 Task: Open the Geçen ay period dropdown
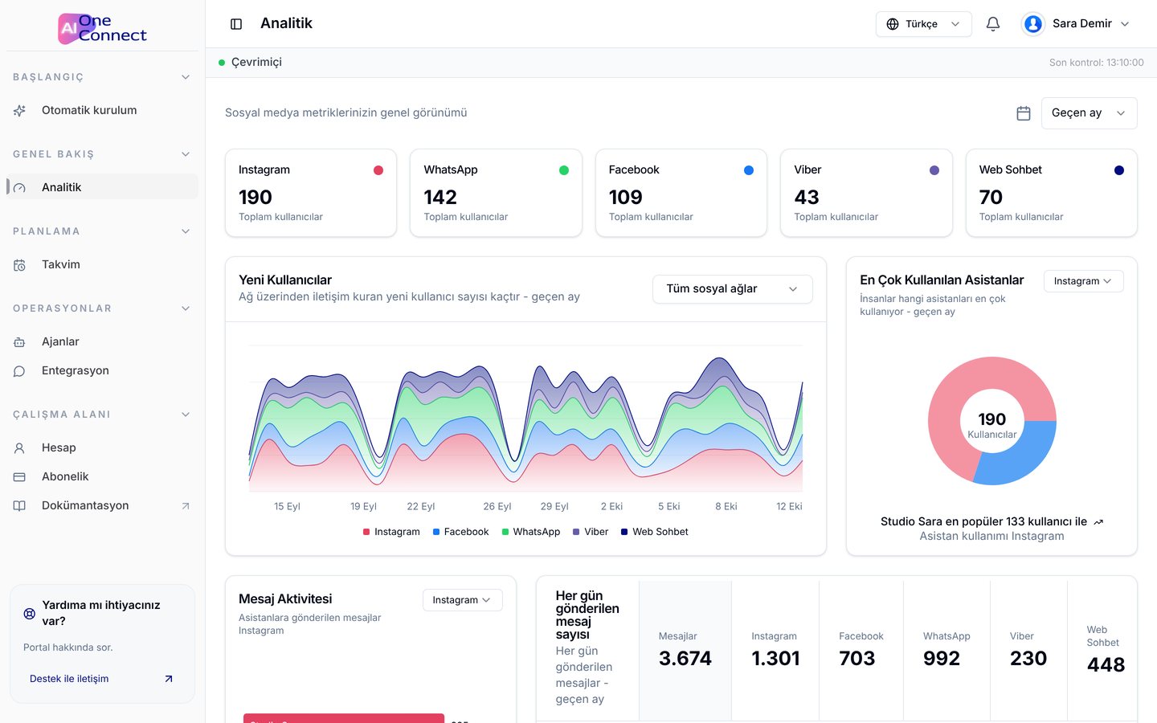click(1090, 113)
